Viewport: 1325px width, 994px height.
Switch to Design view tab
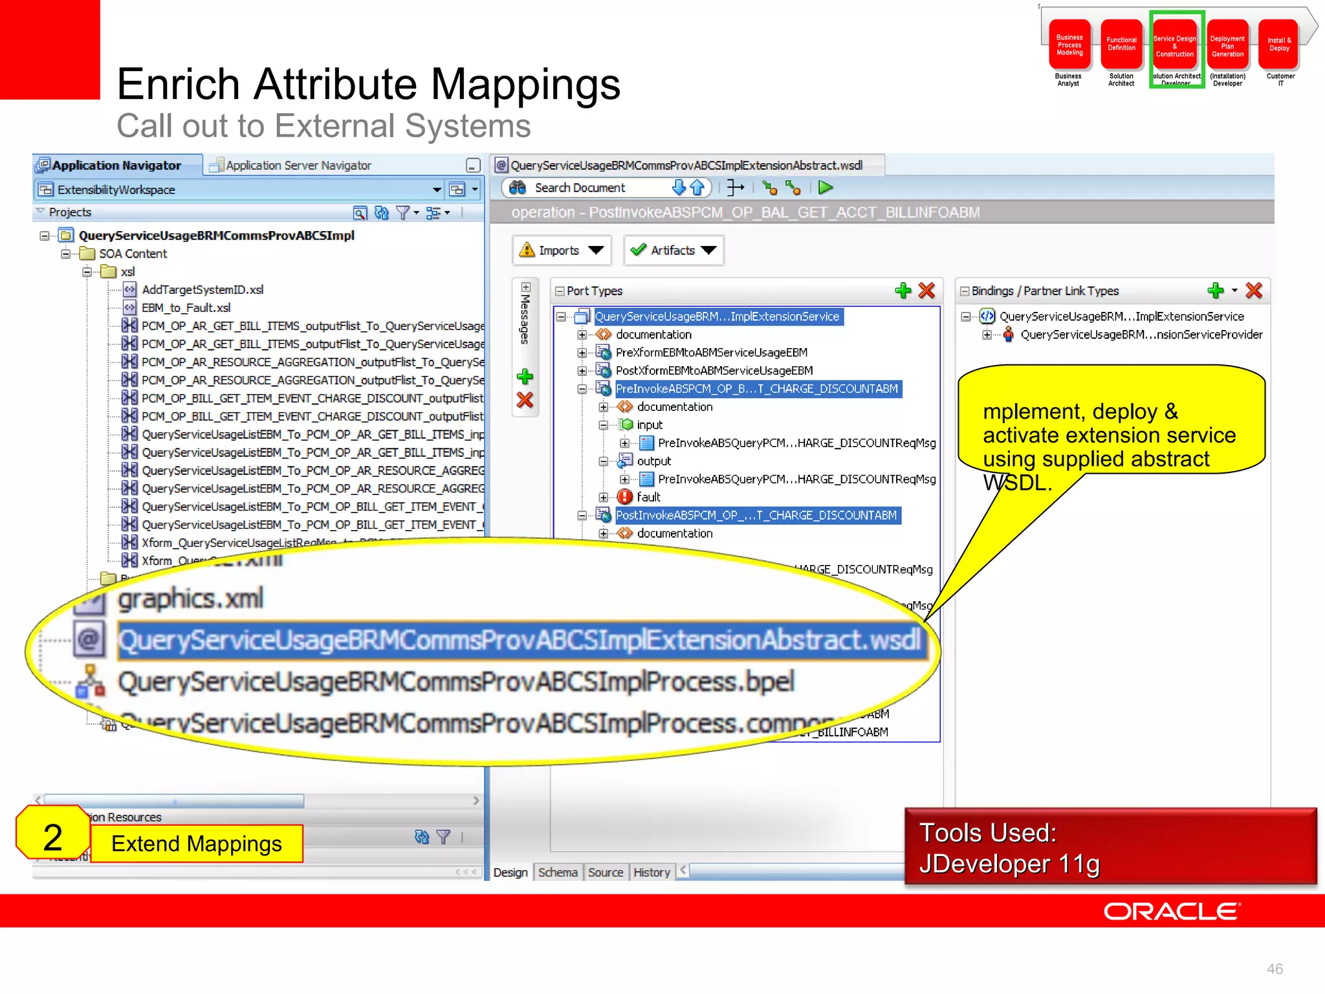(x=510, y=872)
